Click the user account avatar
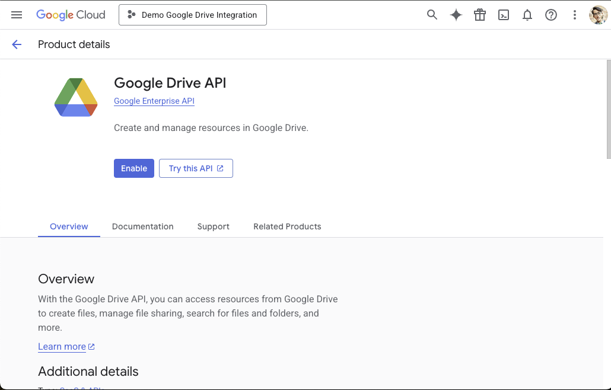 pyautogui.click(x=598, y=15)
